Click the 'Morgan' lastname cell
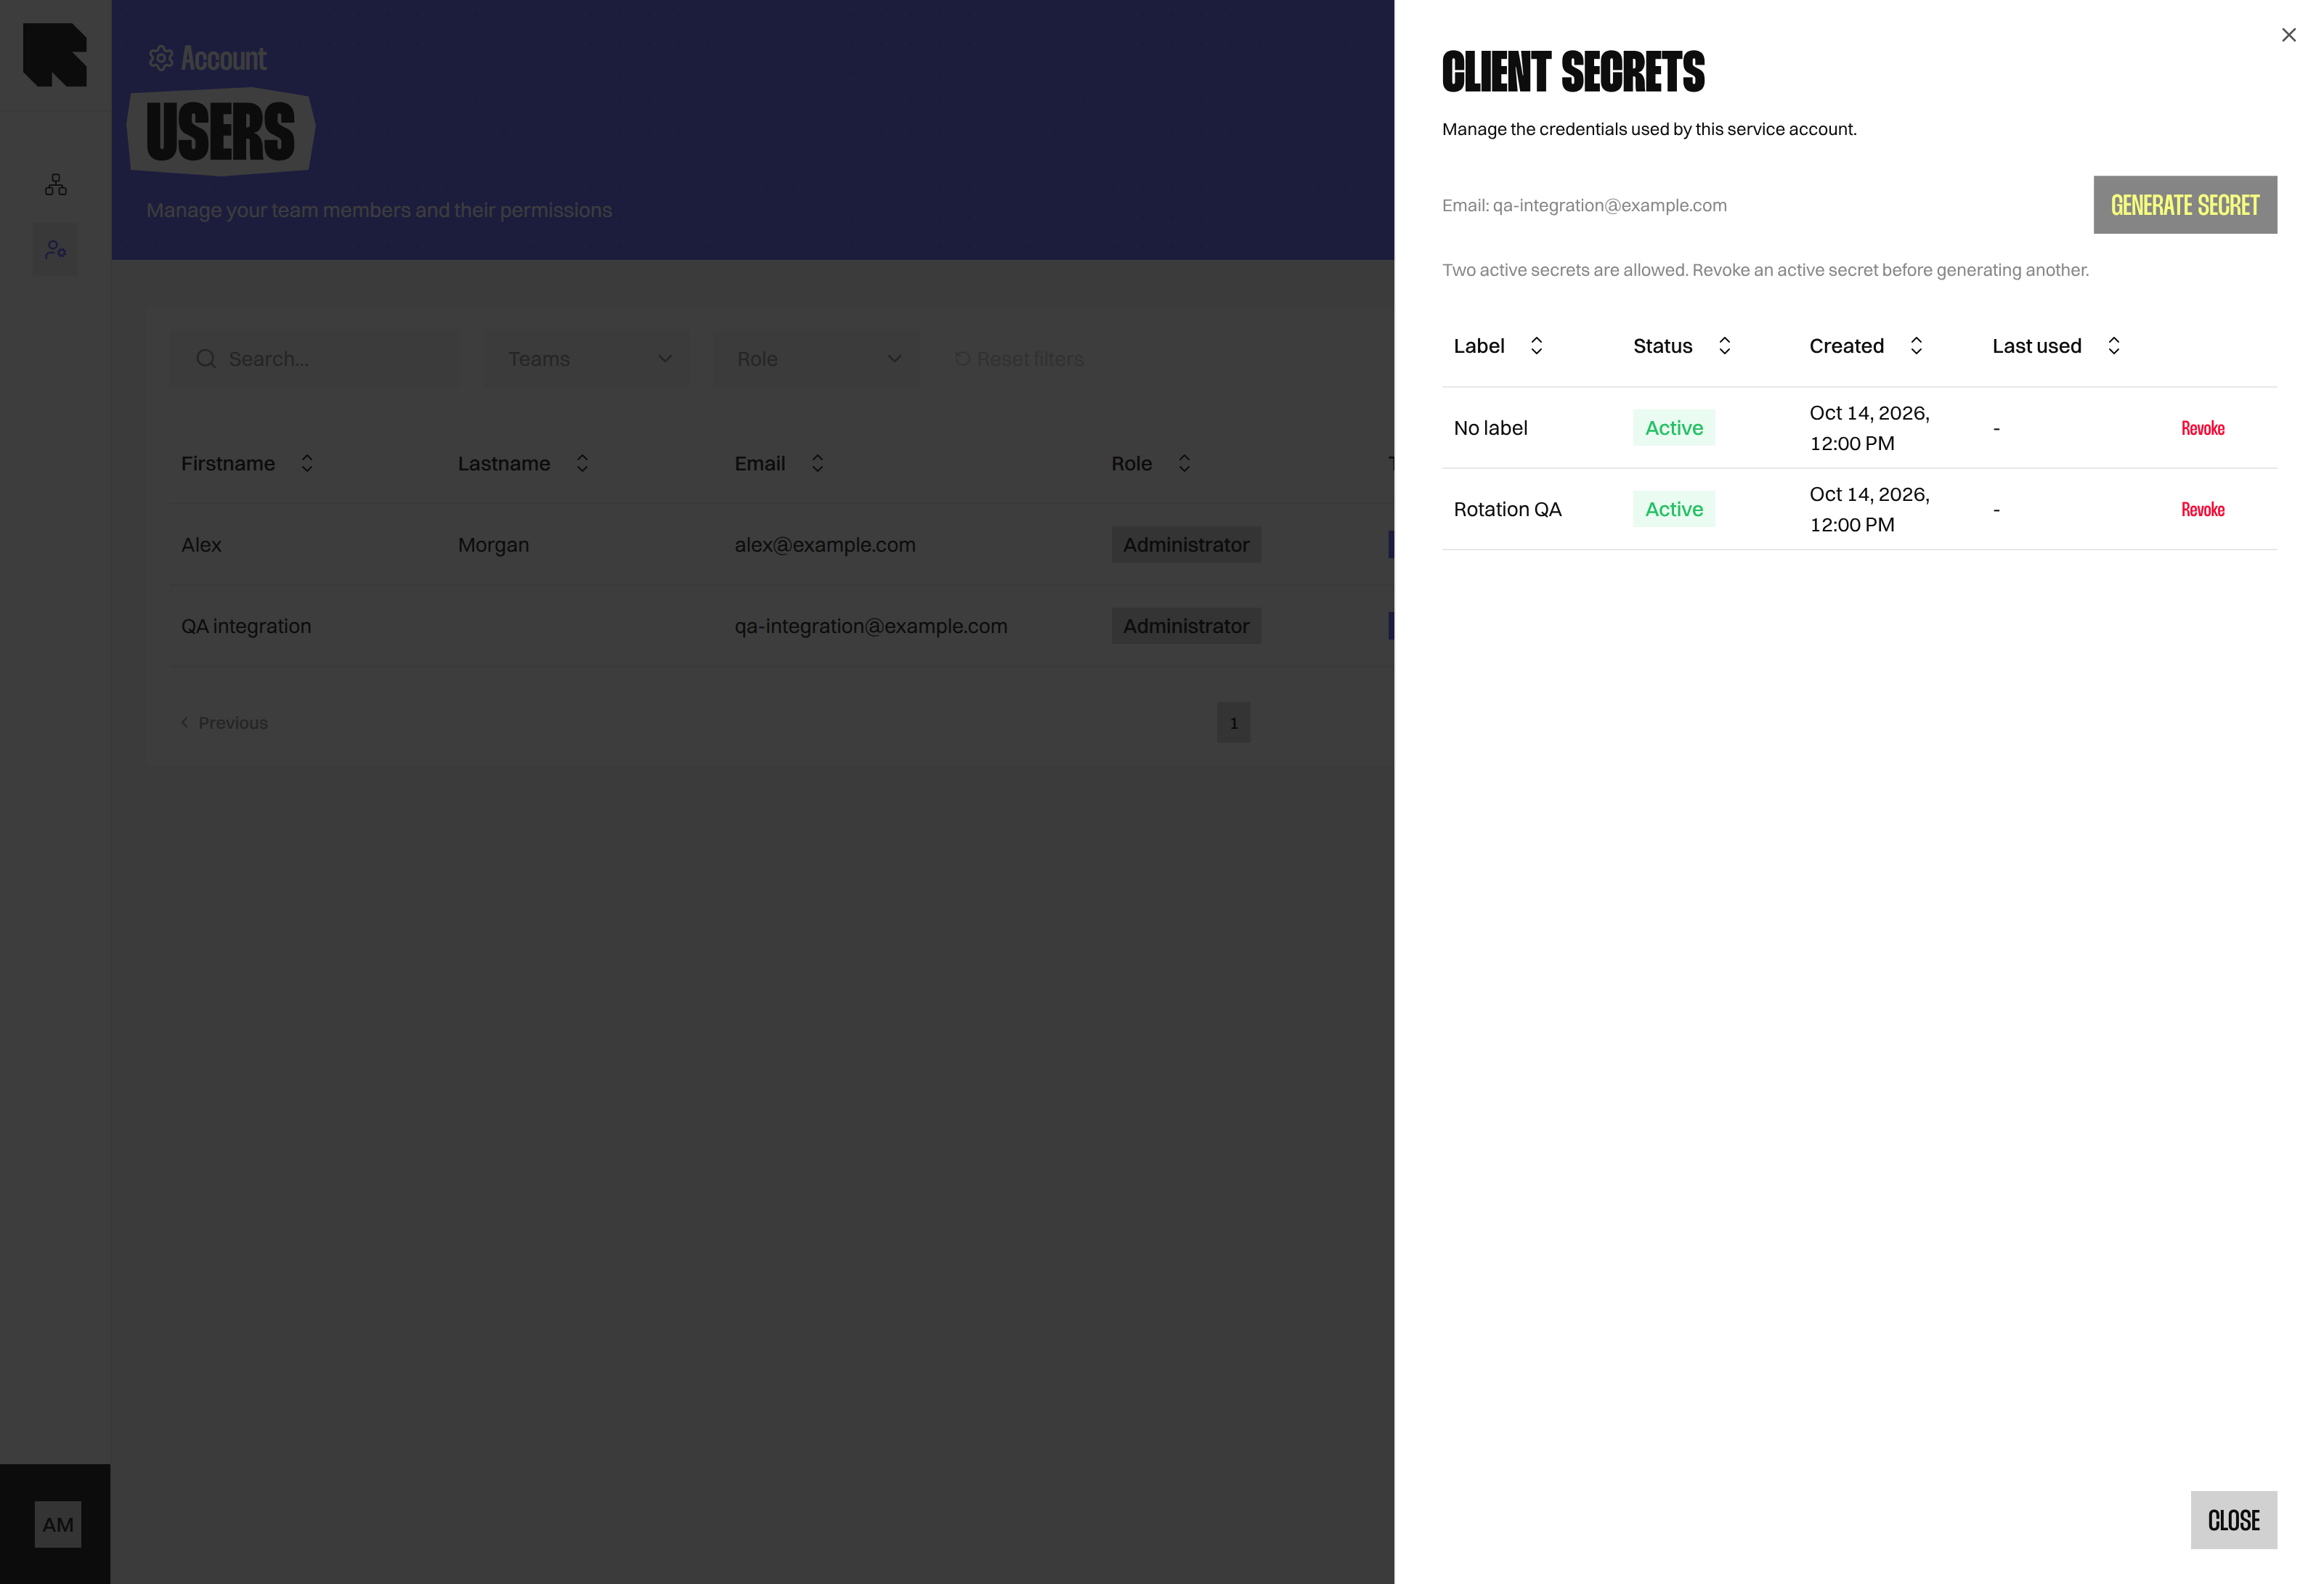 (493, 544)
